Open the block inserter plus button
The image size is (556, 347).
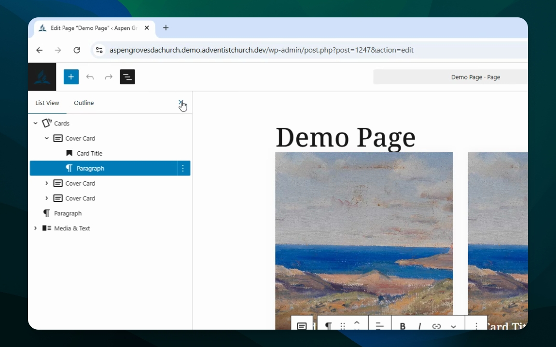click(x=71, y=77)
